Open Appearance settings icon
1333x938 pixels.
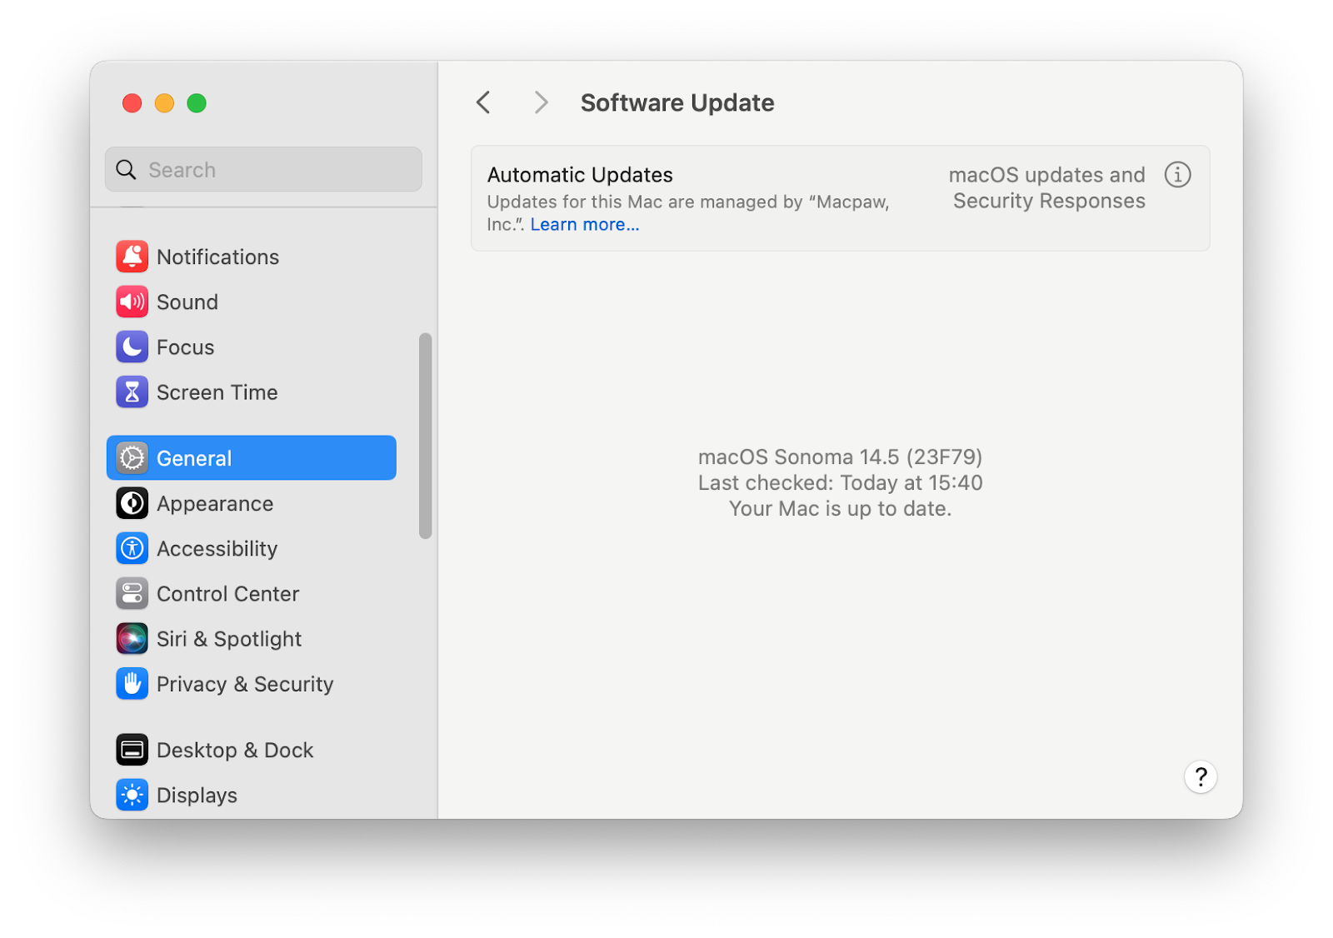[x=132, y=503]
